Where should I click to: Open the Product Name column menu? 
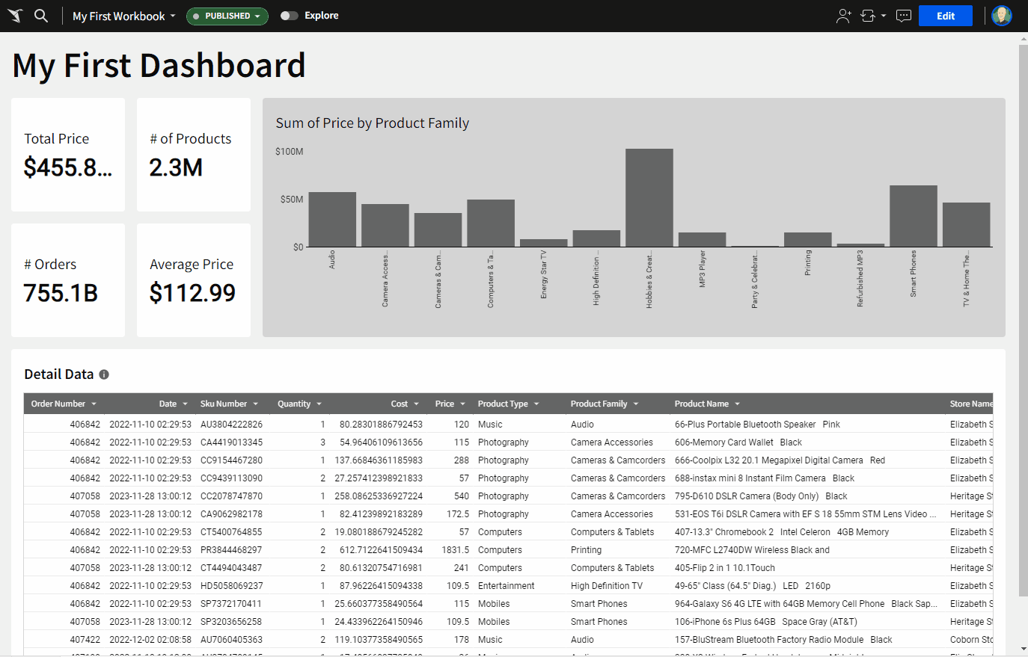[737, 404]
